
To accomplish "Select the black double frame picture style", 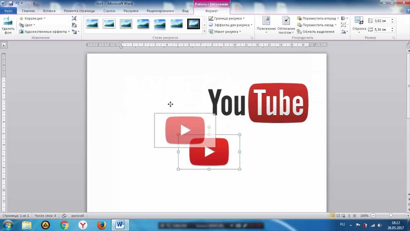I will coord(193,24).
